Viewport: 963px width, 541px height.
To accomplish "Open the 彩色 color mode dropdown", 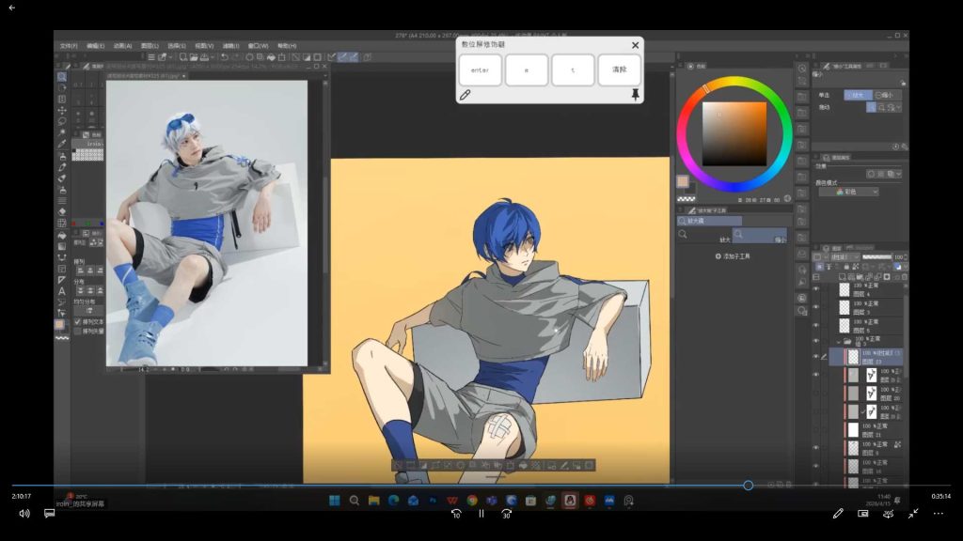I will (849, 192).
